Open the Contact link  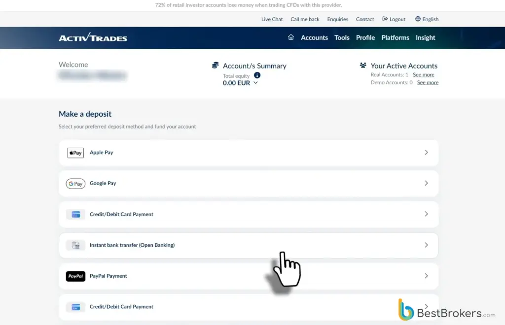(x=365, y=19)
